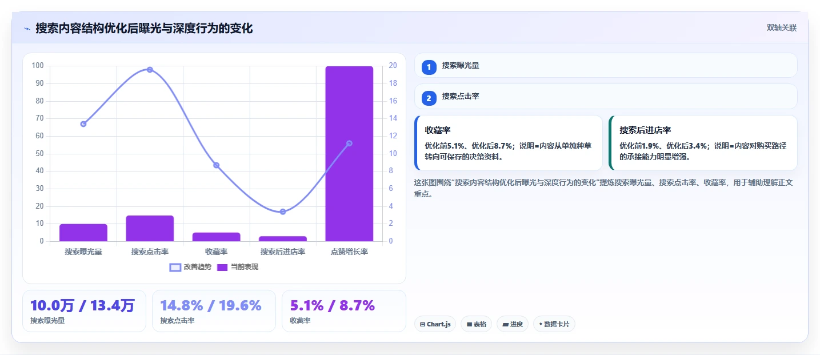Select the 表格 tag

click(x=476, y=324)
